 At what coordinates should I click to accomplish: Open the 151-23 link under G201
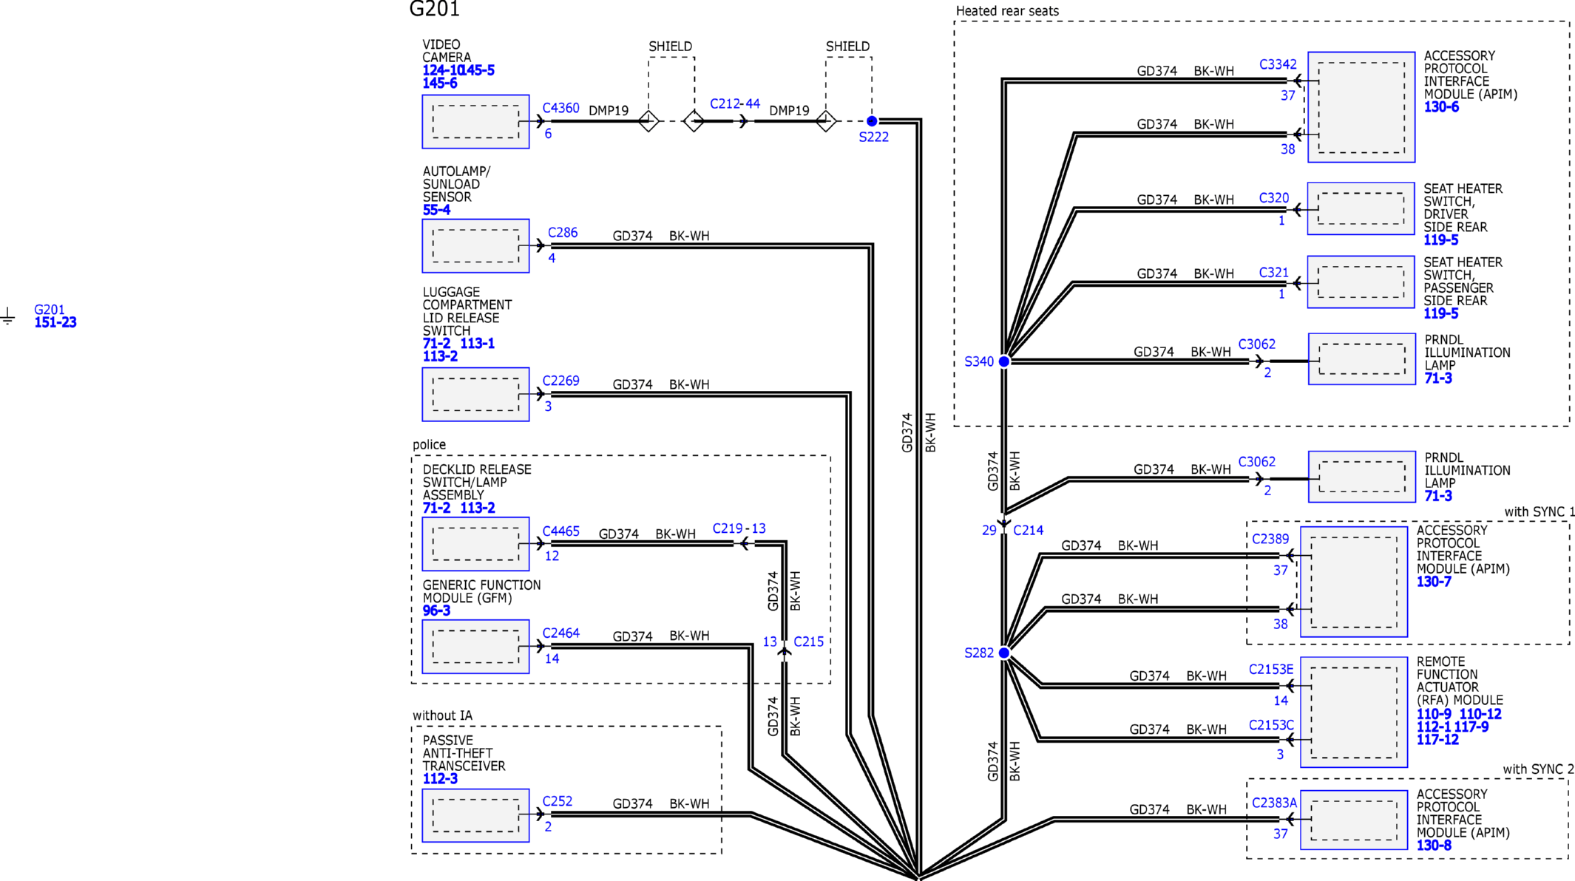[55, 322]
